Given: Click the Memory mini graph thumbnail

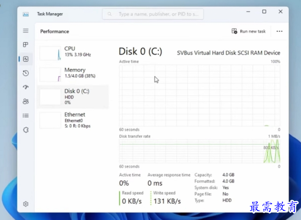Looking at the screenshot, I should click(x=50, y=75).
